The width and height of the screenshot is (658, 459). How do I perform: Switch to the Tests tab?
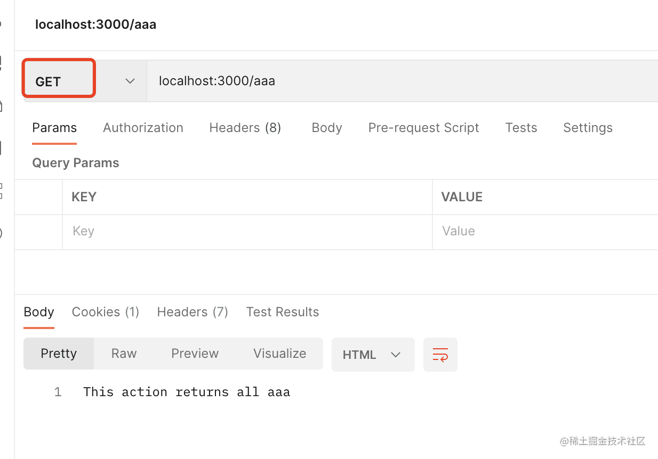[x=521, y=128]
